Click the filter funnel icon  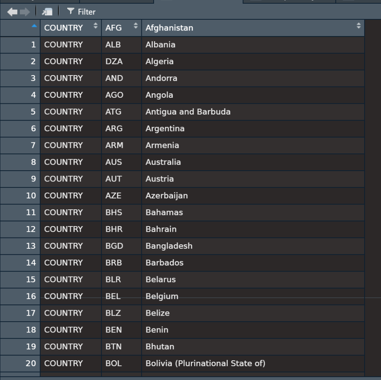pyautogui.click(x=70, y=12)
